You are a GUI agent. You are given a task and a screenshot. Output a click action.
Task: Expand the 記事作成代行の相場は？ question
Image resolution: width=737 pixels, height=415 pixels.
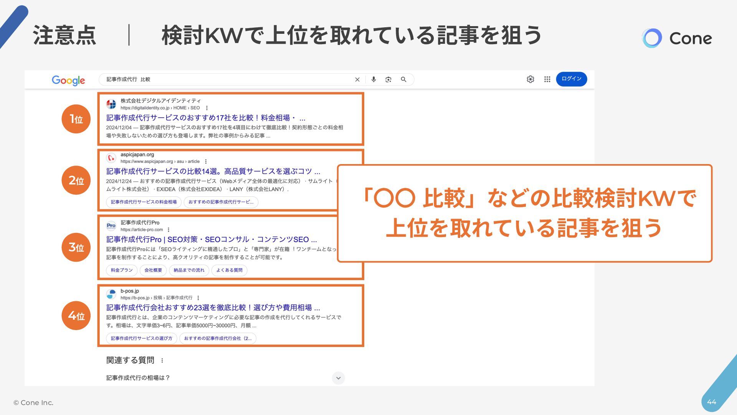338,378
